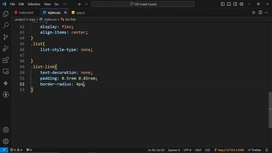
Task: Open the Manage gear icon
Action: pyautogui.click(x=6, y=141)
